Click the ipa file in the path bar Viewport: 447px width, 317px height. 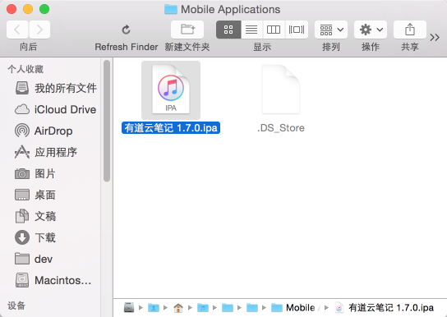[384, 308]
